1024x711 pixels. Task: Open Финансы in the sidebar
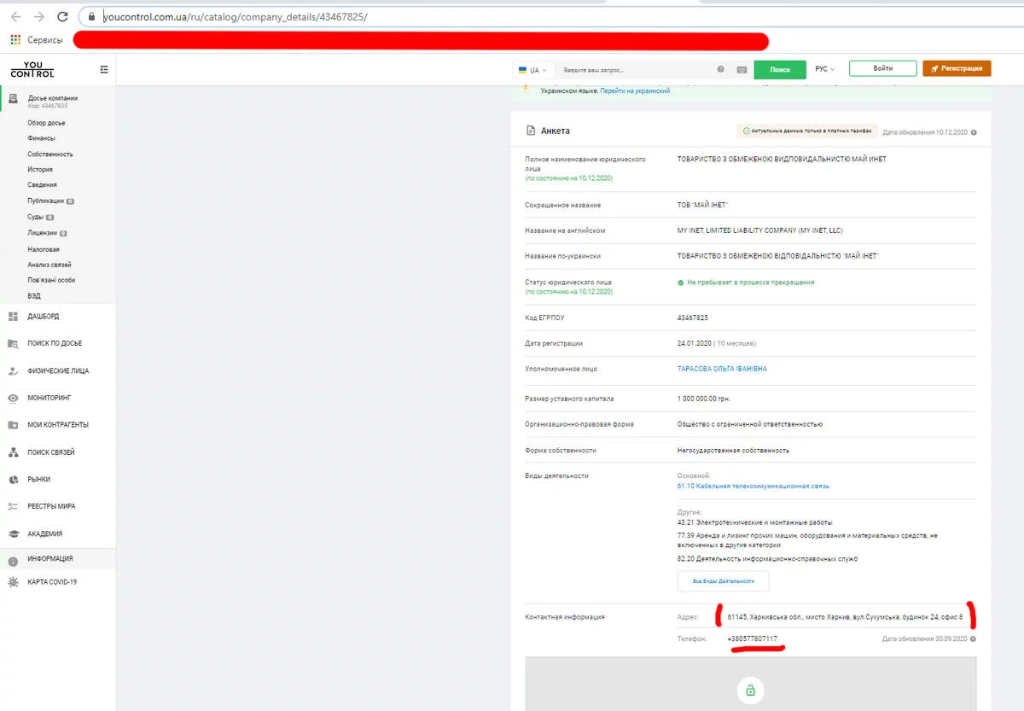coord(41,138)
